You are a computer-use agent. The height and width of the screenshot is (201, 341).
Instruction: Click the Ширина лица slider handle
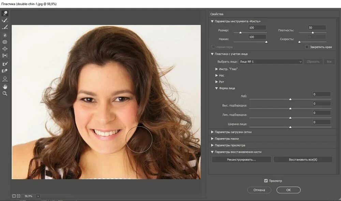click(290, 127)
